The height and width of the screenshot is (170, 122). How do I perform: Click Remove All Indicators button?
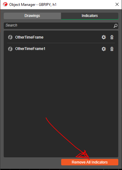pyautogui.click(x=90, y=162)
